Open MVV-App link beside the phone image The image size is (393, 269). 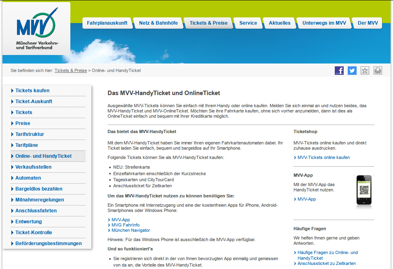[x=306, y=199]
